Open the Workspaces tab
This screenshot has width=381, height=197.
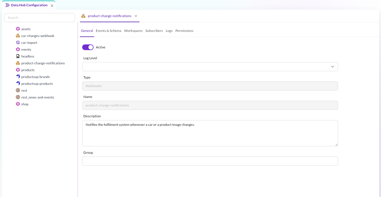133,31
